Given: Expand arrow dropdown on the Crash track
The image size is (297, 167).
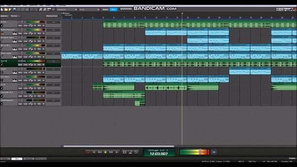Looking at the screenshot, I should 44,88.
